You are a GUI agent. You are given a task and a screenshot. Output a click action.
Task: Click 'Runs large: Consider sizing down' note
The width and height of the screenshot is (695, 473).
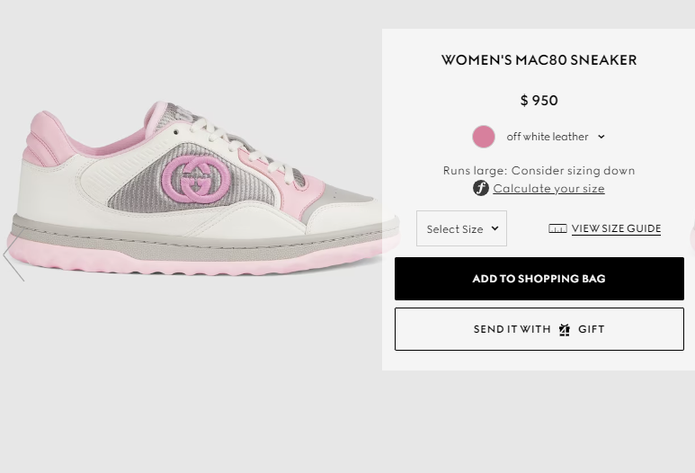coord(539,170)
